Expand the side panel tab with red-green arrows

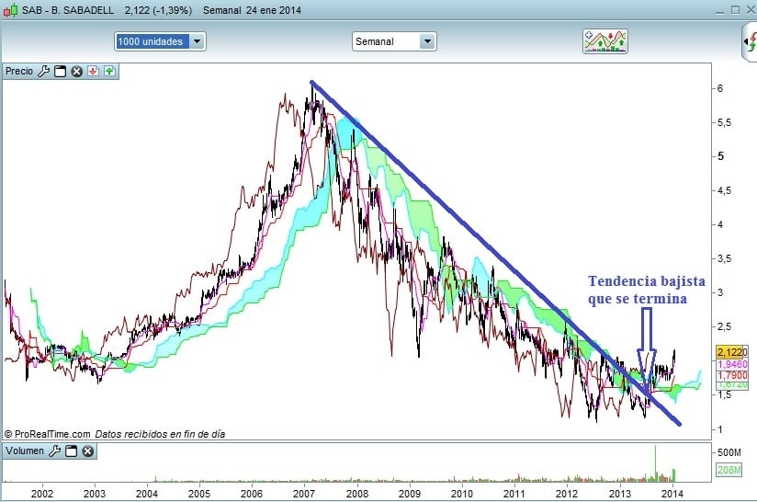(x=751, y=41)
